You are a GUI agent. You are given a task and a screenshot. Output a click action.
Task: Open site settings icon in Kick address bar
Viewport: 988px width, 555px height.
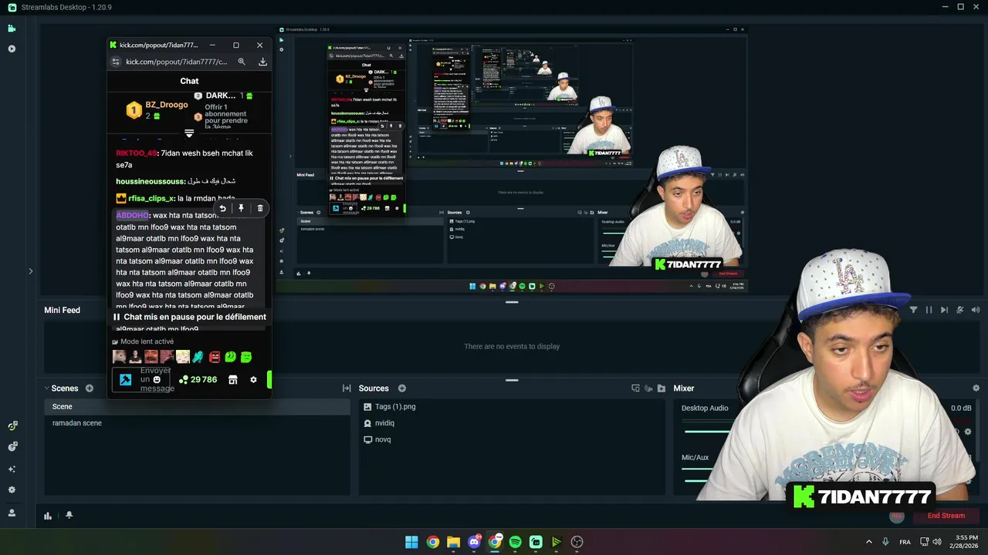click(115, 62)
